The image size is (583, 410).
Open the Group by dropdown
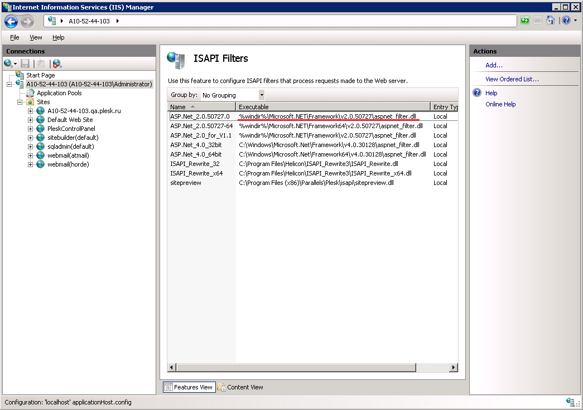coord(262,95)
